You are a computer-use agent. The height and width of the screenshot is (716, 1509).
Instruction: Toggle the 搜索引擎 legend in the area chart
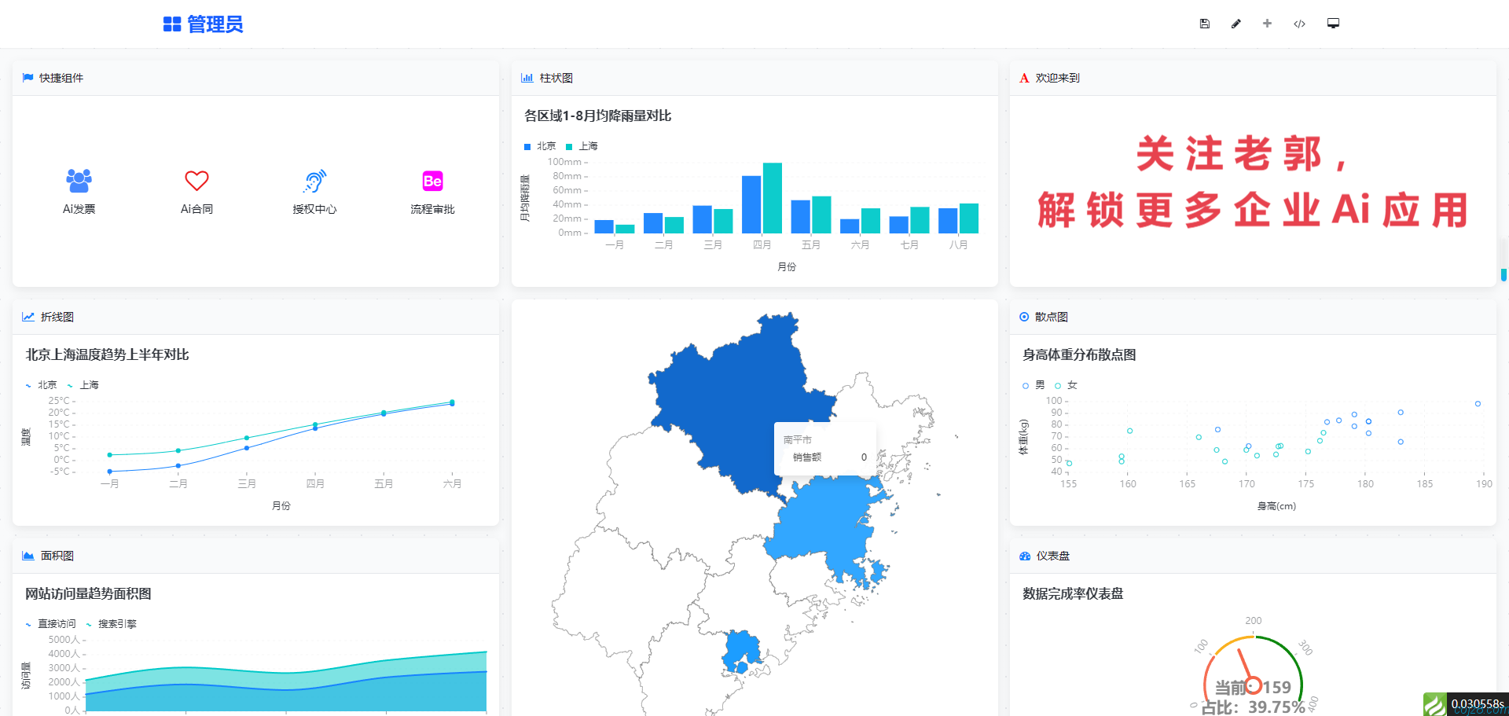pos(112,624)
